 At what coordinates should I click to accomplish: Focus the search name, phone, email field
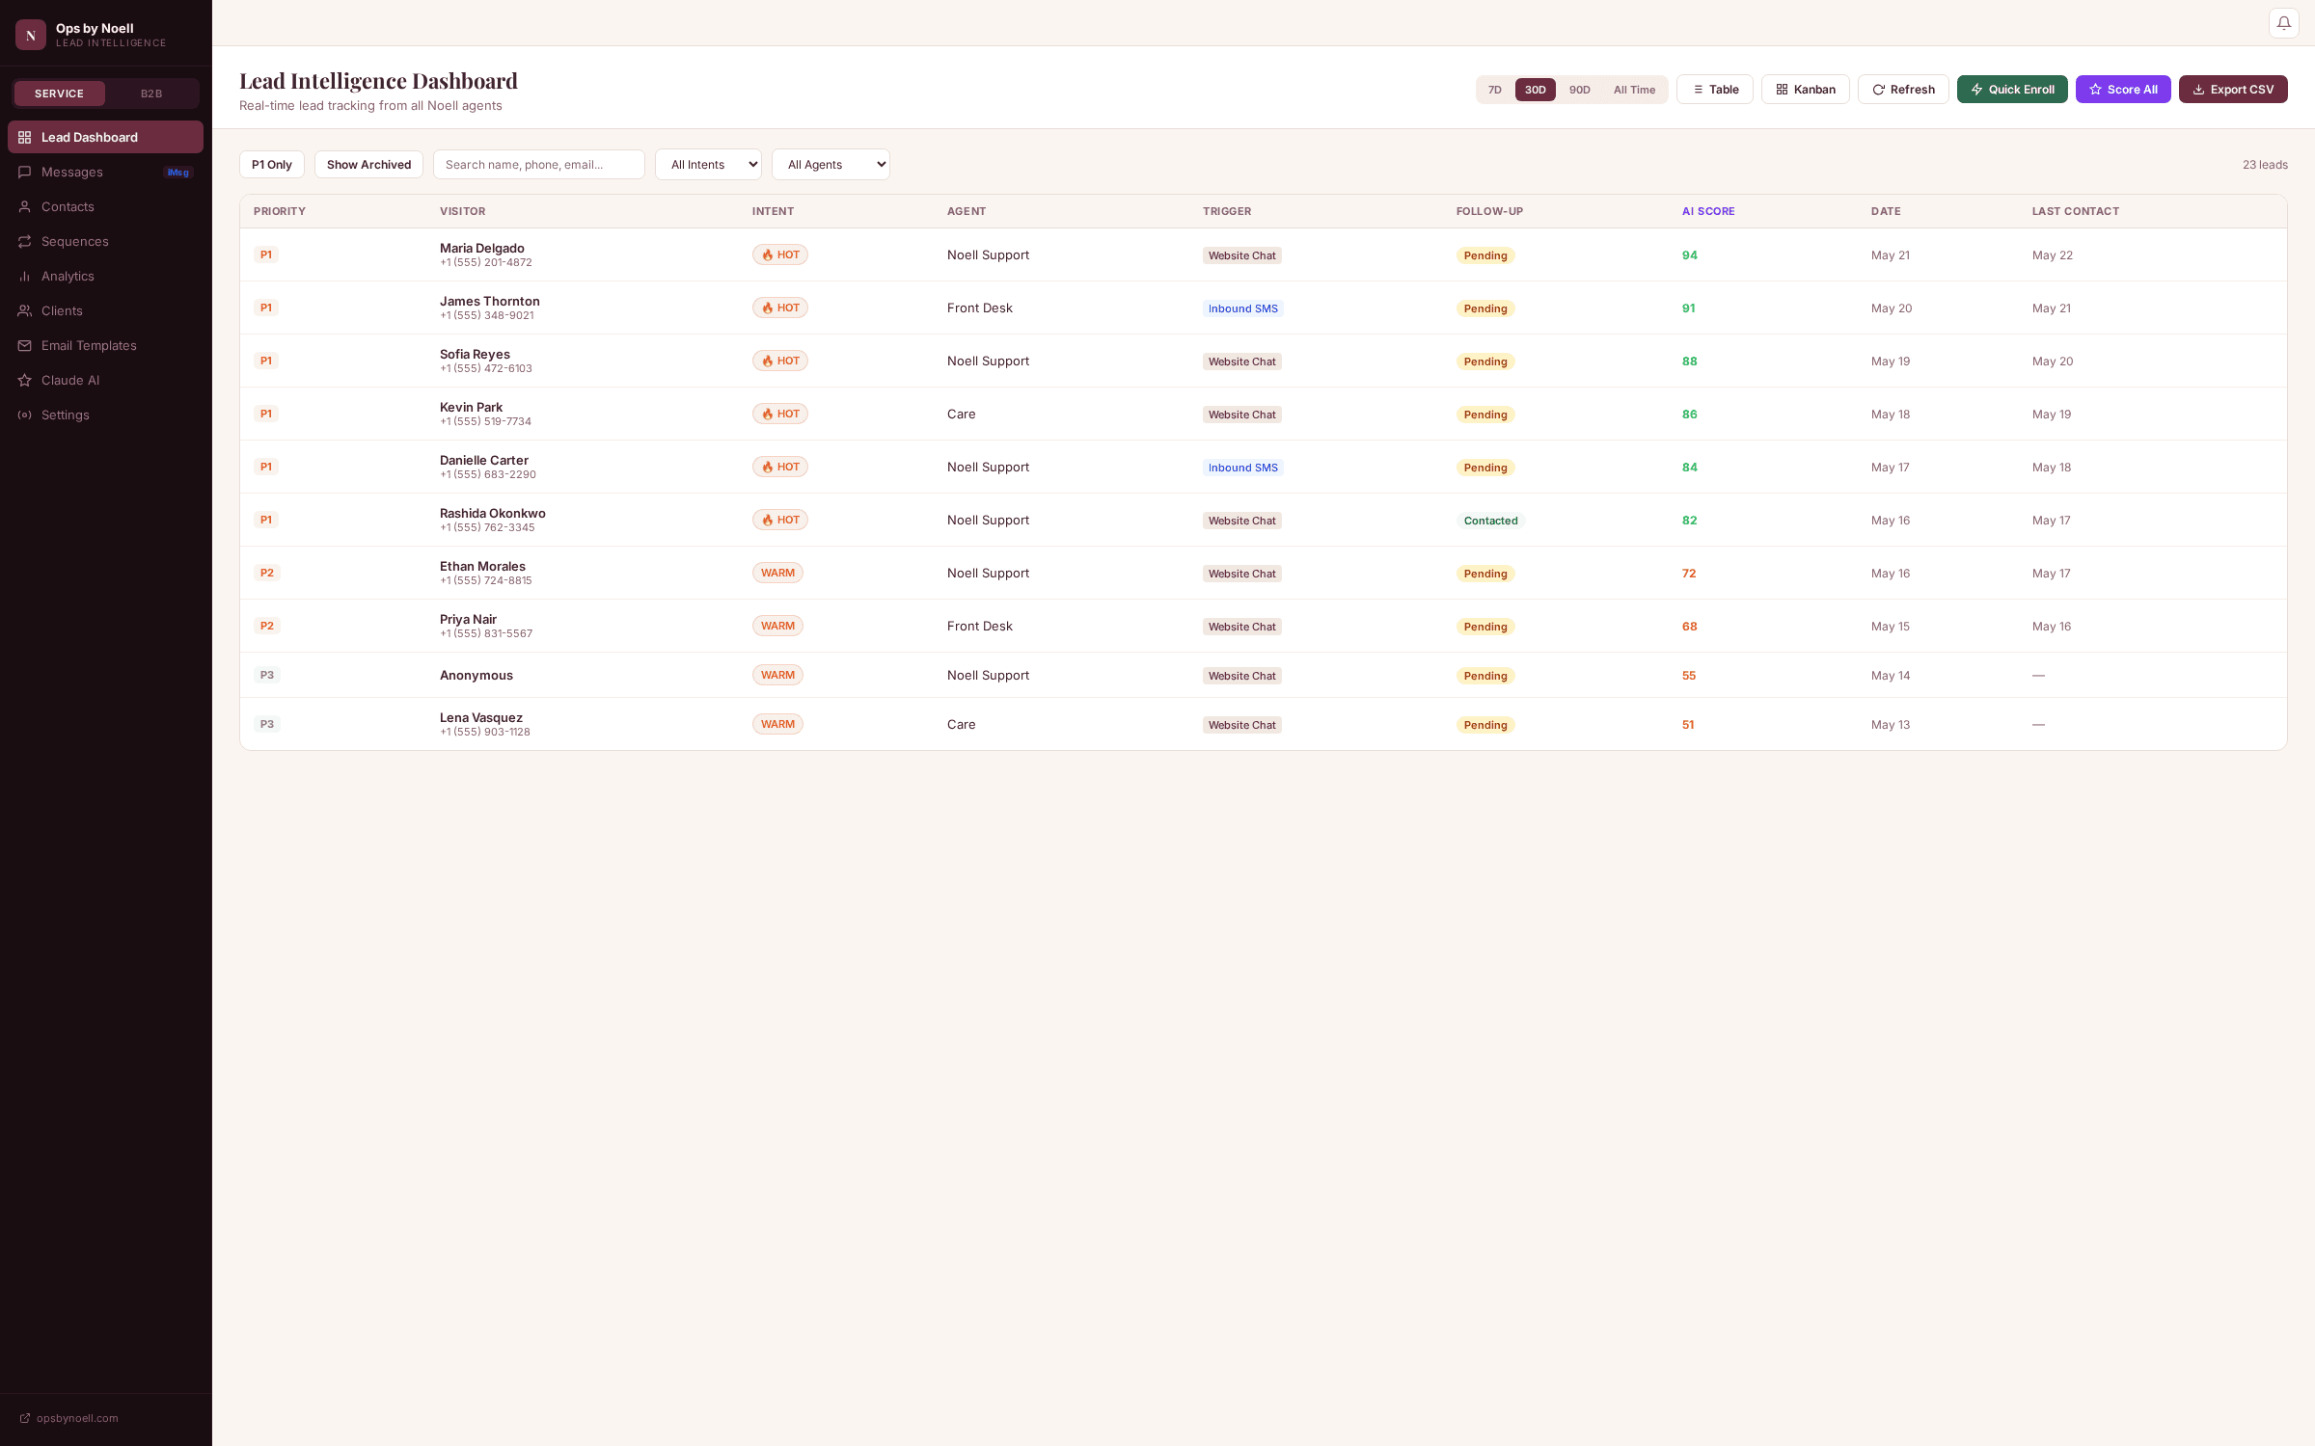(x=538, y=165)
